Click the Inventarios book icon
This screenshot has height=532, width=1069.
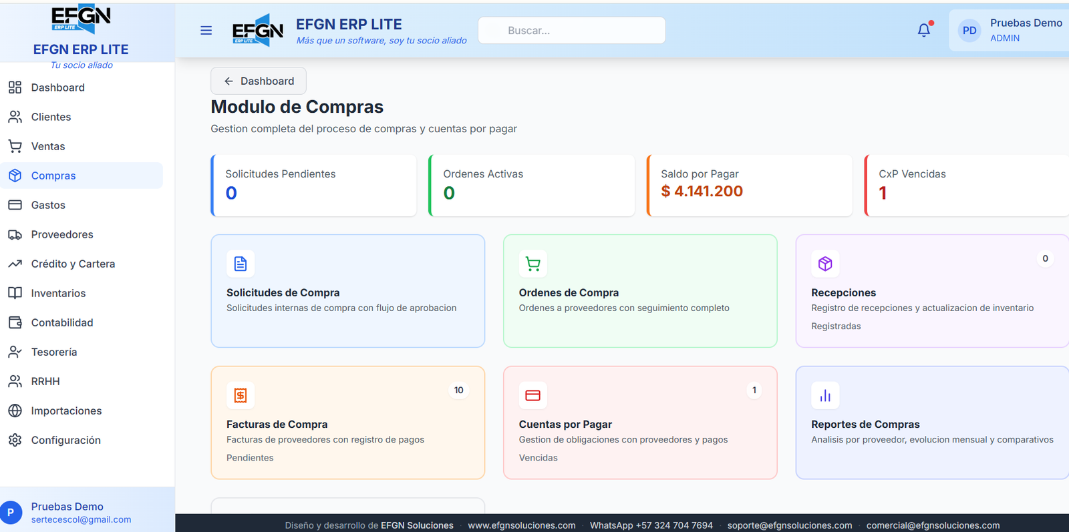coord(15,293)
